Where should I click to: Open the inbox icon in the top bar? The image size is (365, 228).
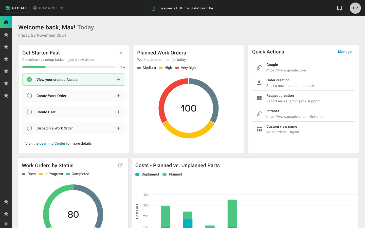[x=340, y=8]
